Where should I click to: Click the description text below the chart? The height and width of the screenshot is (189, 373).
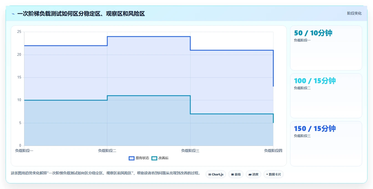(105, 173)
